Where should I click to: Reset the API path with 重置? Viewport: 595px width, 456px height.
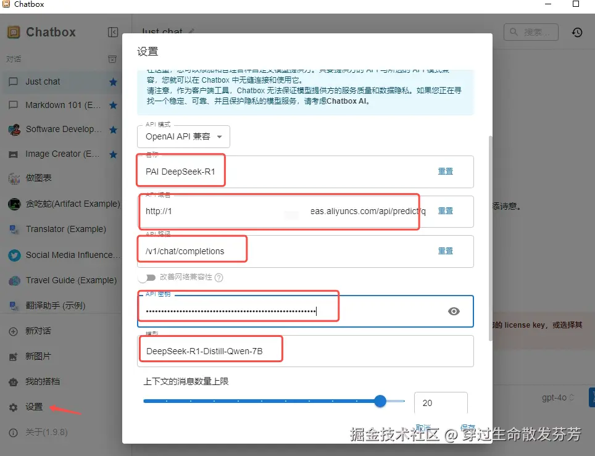pyautogui.click(x=446, y=251)
